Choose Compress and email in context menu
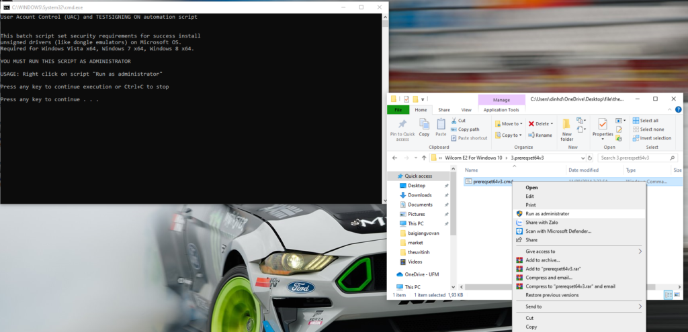 tap(579, 278)
